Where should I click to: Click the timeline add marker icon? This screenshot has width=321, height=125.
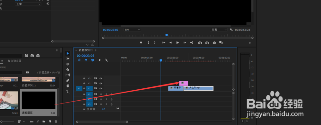tap(100, 60)
